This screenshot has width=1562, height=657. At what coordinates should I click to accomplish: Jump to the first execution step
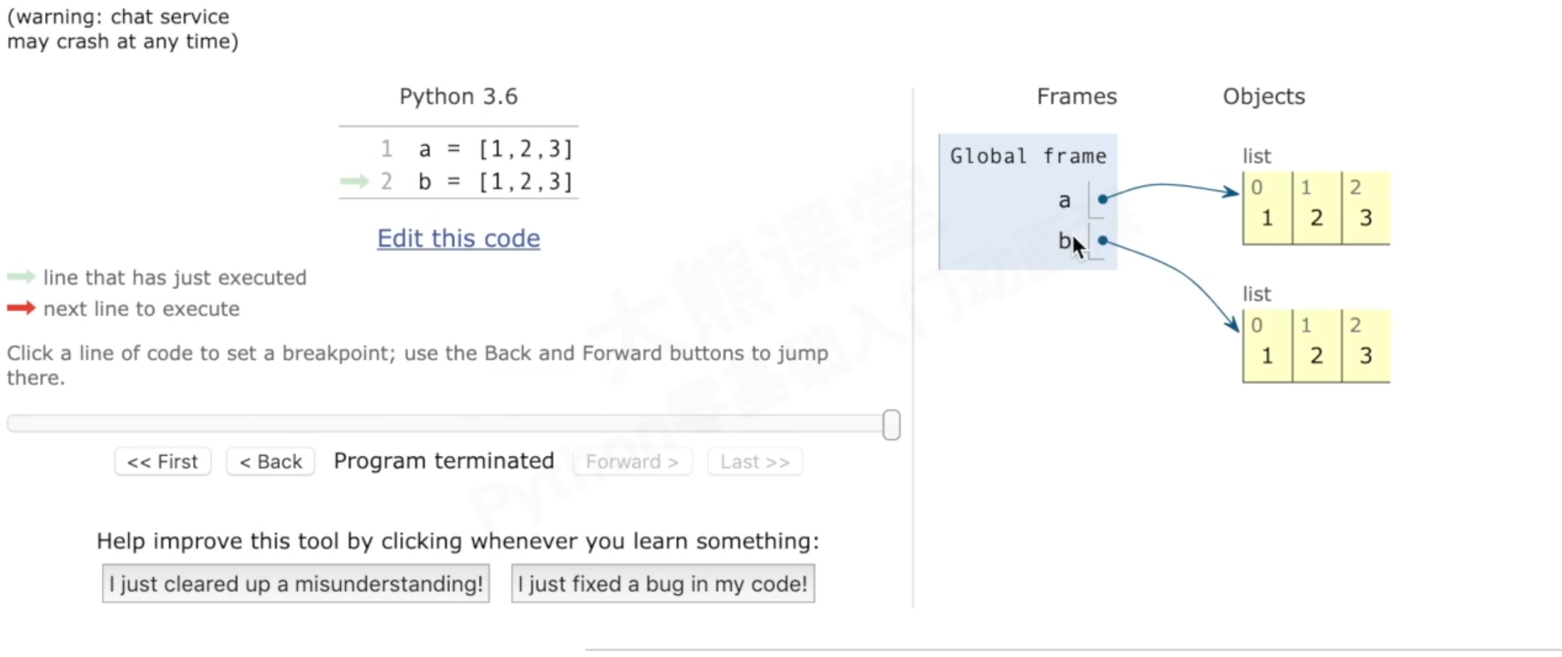[x=163, y=461]
